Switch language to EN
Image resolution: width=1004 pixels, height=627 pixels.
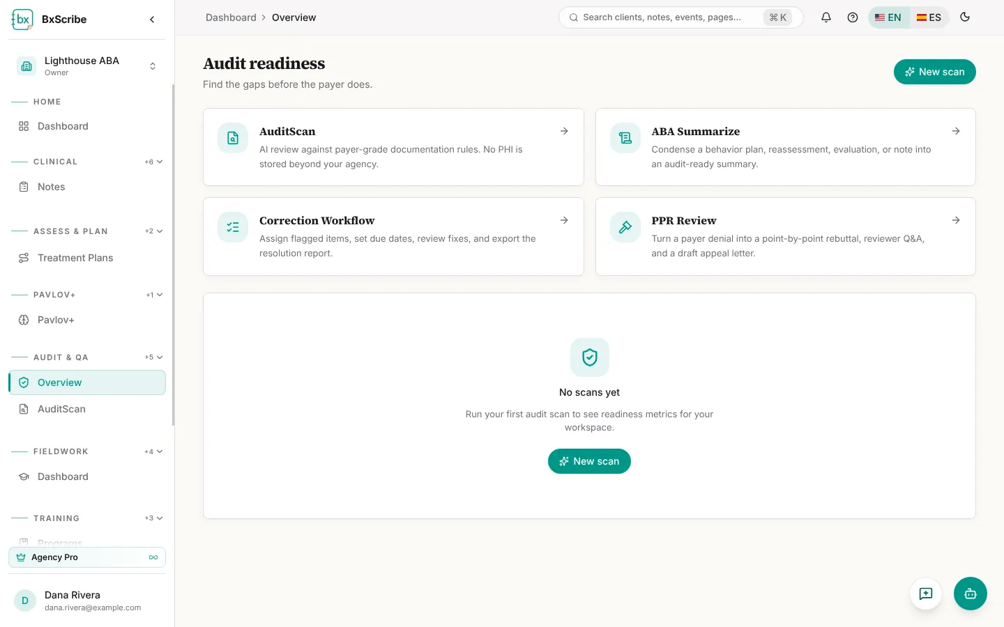tap(888, 17)
